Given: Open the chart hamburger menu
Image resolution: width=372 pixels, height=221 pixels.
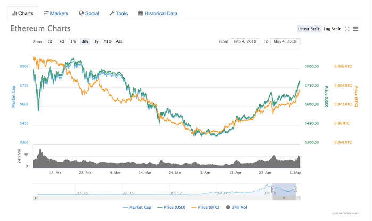Looking at the screenshot, I should tap(356, 29).
